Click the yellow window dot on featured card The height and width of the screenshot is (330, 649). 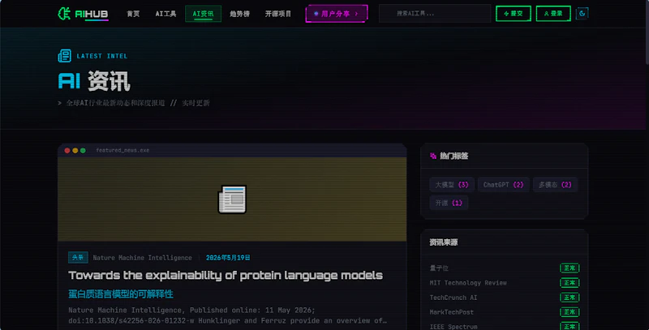75,151
